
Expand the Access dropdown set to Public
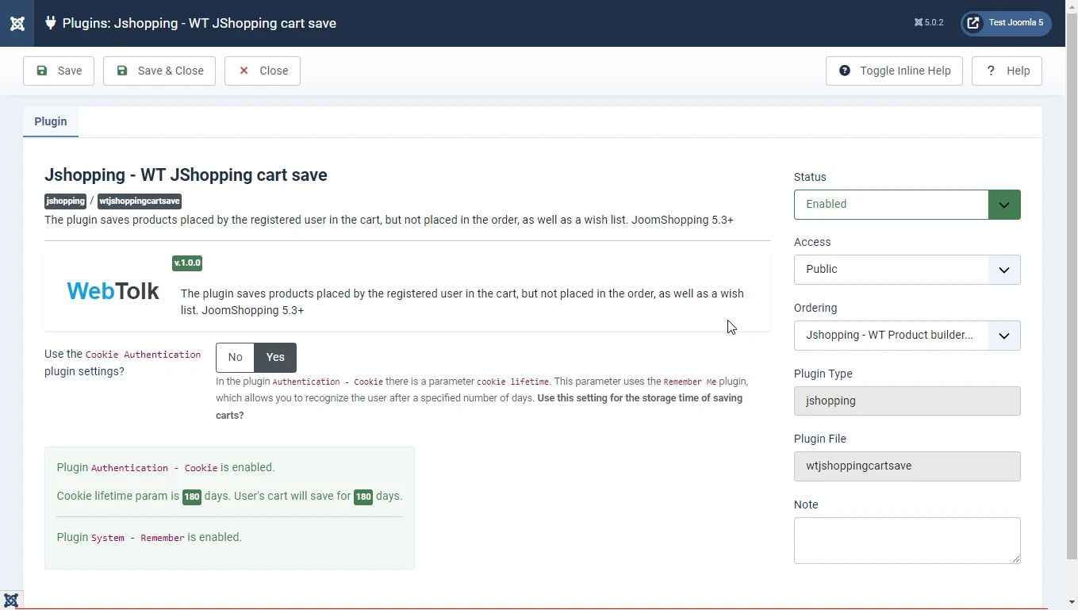907,270
